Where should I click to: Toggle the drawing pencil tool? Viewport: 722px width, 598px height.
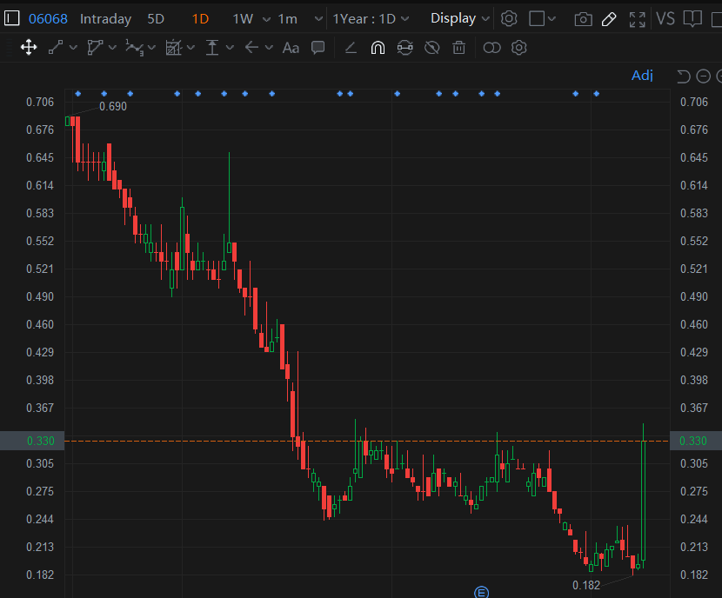coord(609,19)
